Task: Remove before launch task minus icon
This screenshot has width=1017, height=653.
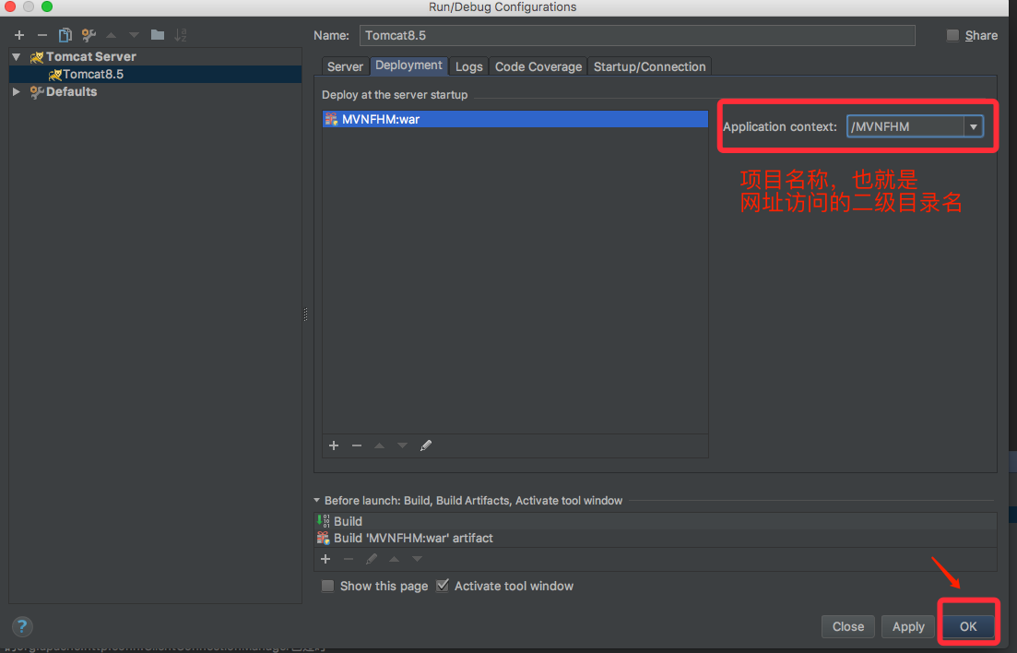Action: click(349, 559)
